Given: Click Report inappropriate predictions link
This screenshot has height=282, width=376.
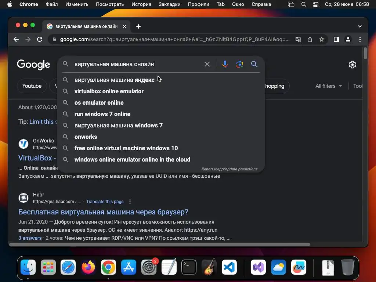Looking at the screenshot, I should coord(229,169).
